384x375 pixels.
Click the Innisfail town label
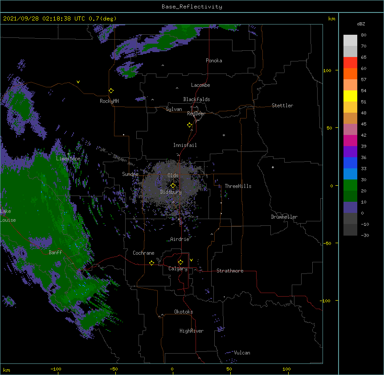[185, 145]
